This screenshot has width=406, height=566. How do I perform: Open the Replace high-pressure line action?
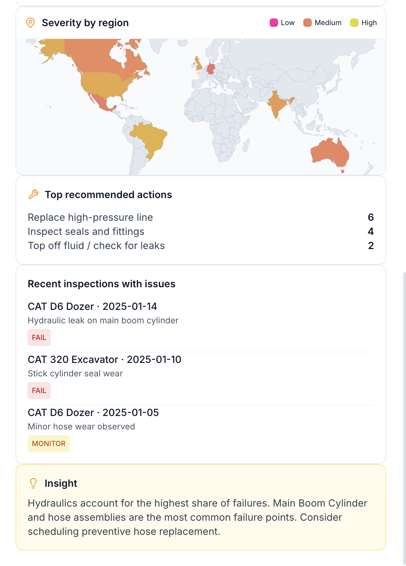(90, 217)
